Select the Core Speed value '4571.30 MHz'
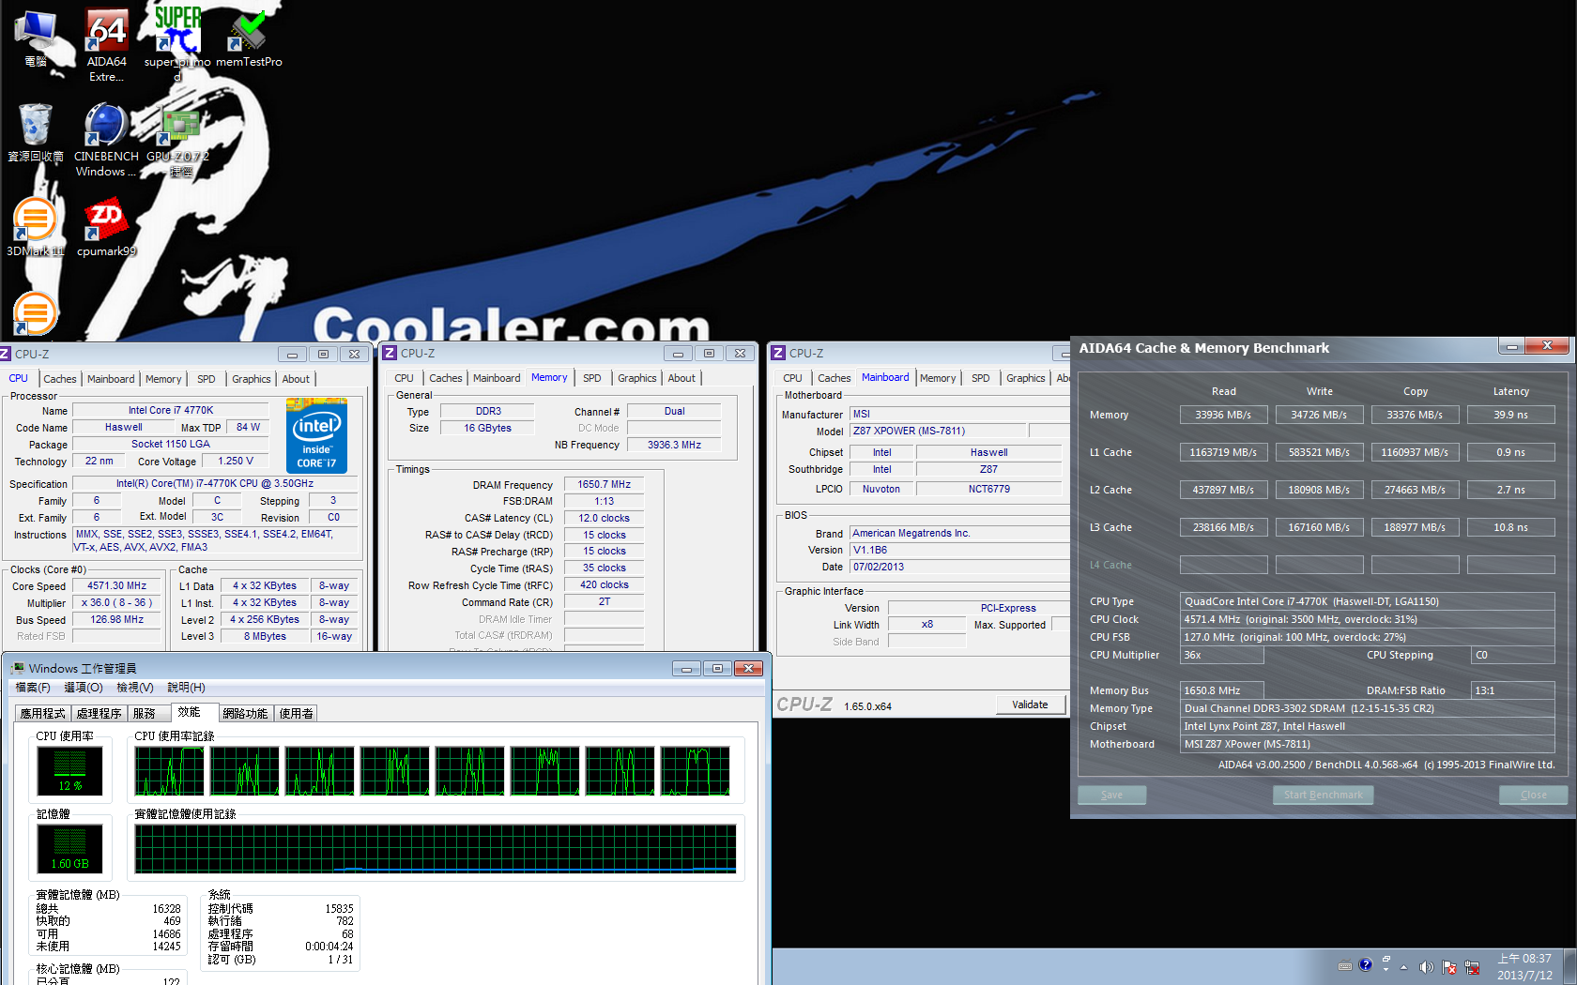1577x985 pixels. pos(117,585)
